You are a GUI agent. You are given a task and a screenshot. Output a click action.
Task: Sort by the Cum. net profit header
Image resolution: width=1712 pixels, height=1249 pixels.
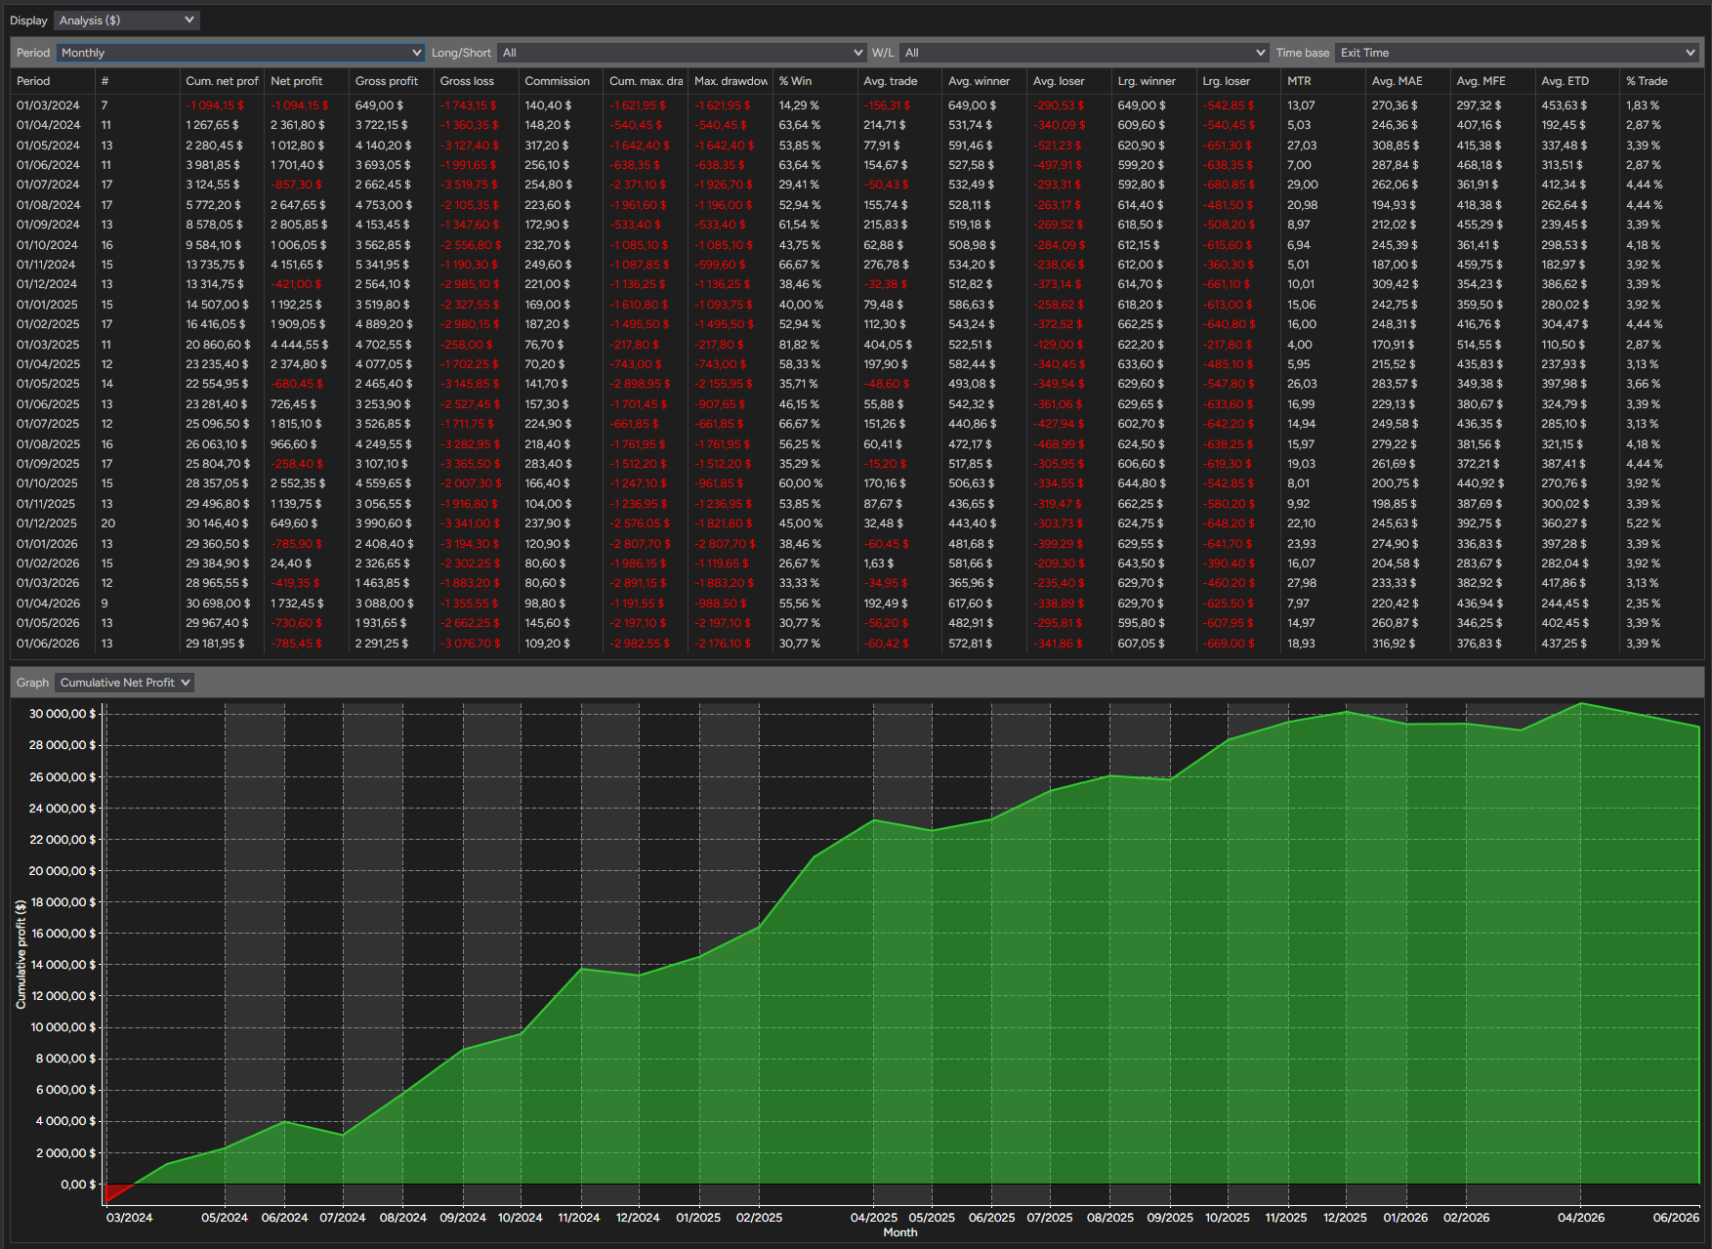click(x=222, y=81)
